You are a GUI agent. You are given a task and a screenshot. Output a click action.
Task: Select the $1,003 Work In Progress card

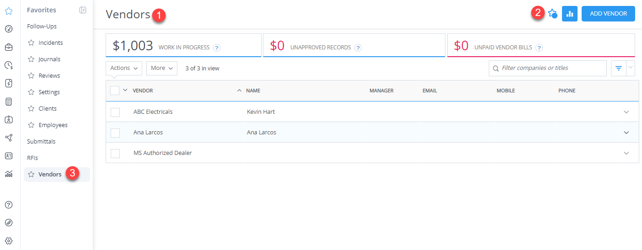click(183, 45)
